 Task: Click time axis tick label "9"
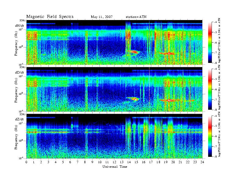pyautogui.click(x=93, y=162)
